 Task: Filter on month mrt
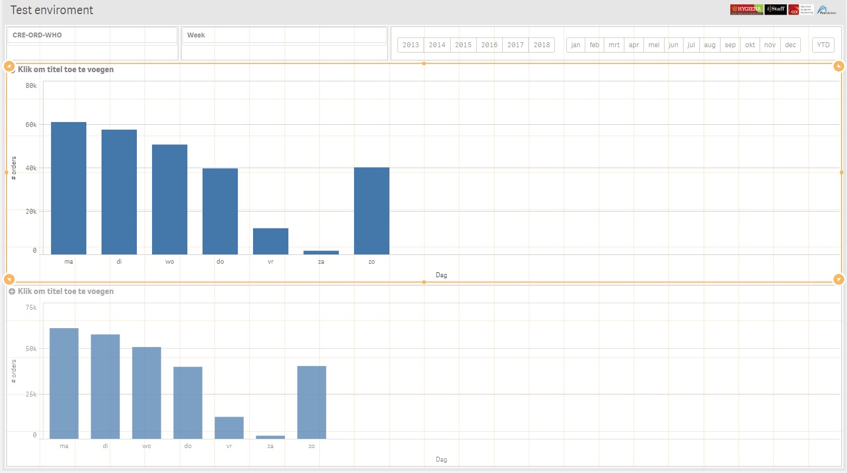(614, 45)
